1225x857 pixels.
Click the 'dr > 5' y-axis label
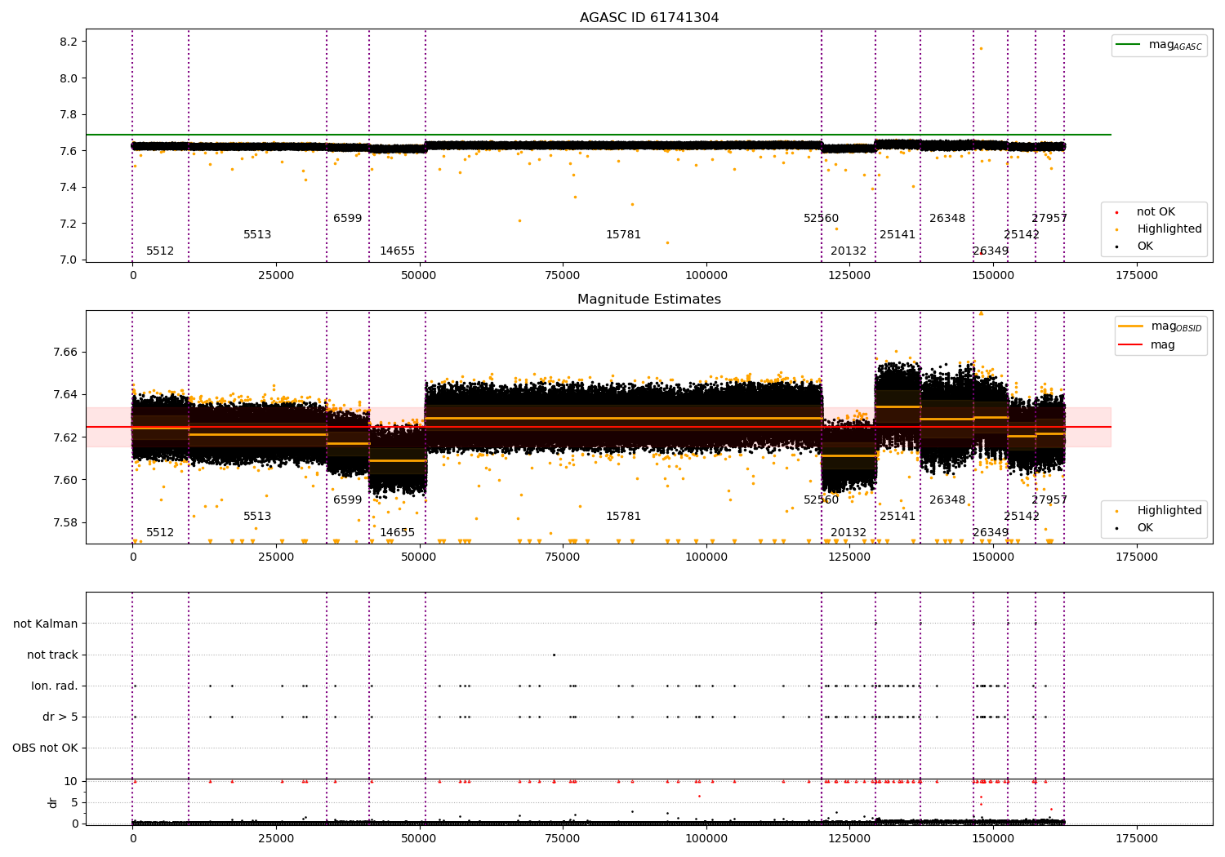coord(60,717)
